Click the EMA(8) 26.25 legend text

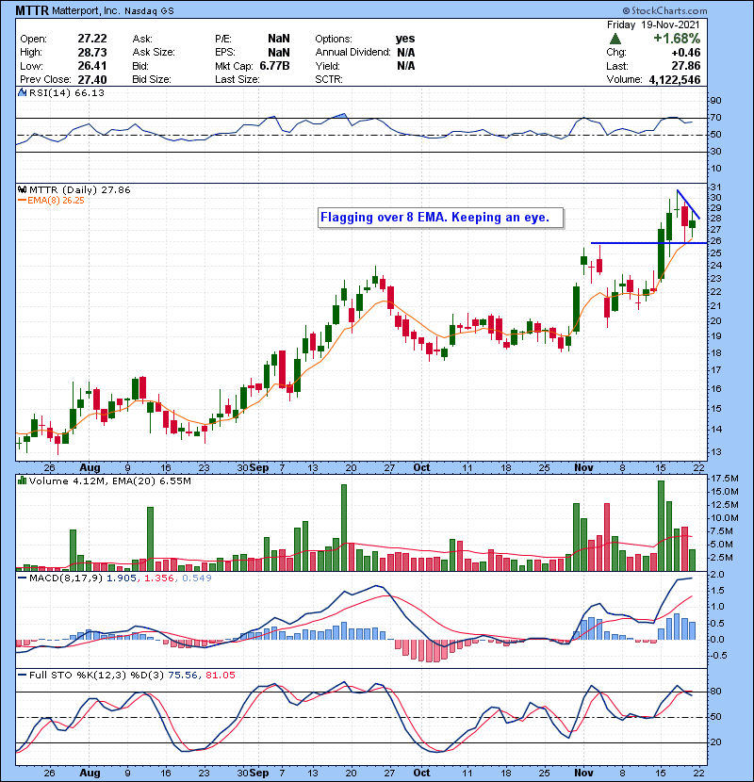[56, 201]
